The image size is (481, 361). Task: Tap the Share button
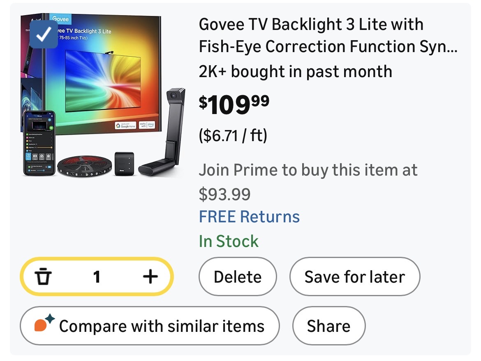[x=328, y=326]
